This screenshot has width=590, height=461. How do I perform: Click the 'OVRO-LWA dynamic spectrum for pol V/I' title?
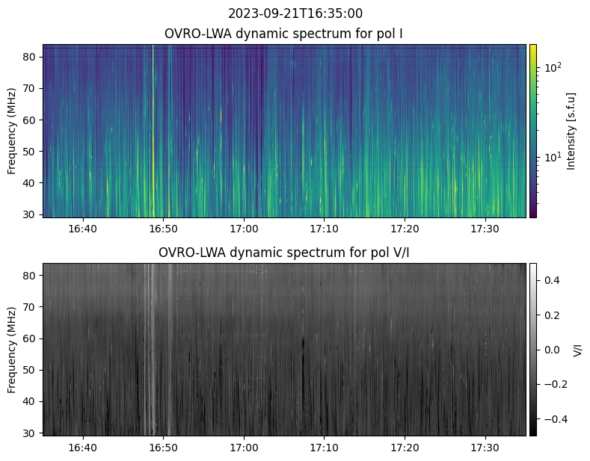click(x=284, y=253)
